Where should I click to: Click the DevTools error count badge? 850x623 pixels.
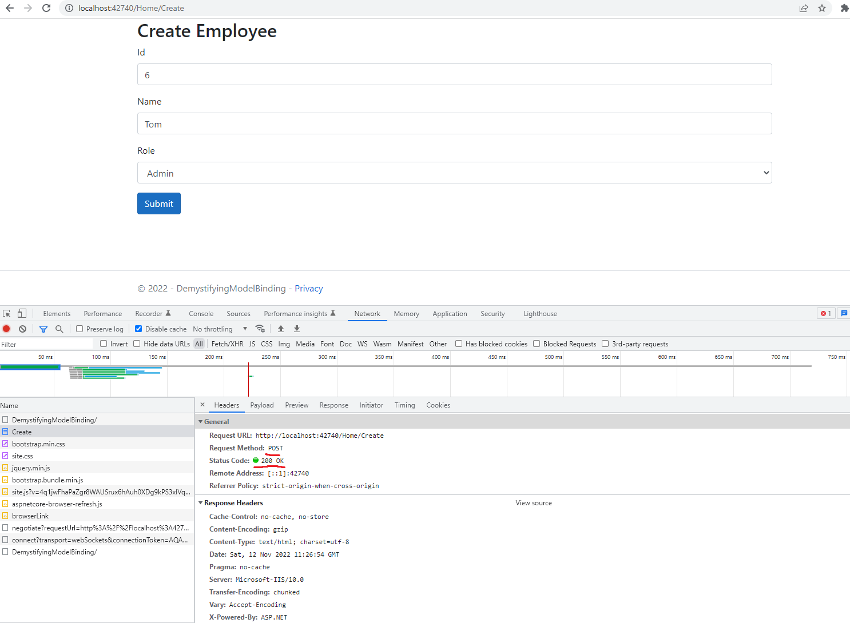tap(826, 313)
